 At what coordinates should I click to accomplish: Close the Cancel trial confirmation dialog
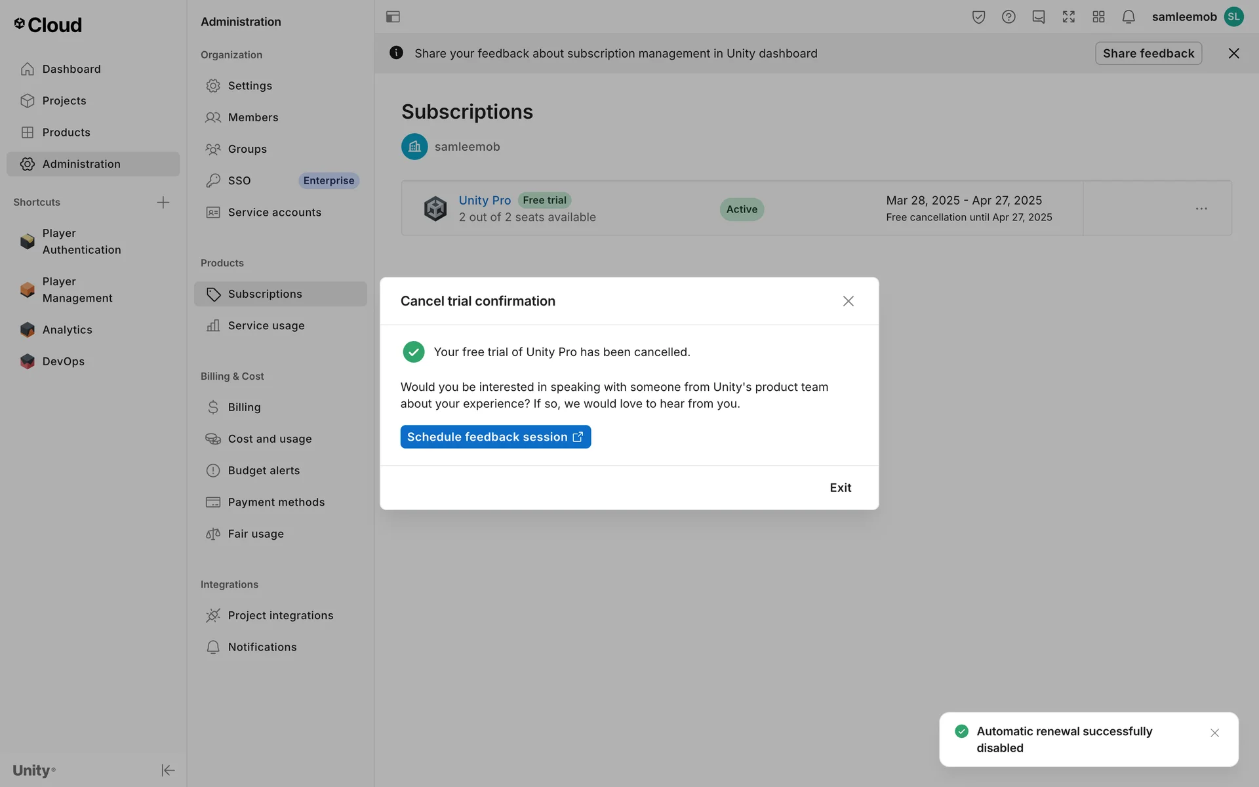click(x=848, y=301)
